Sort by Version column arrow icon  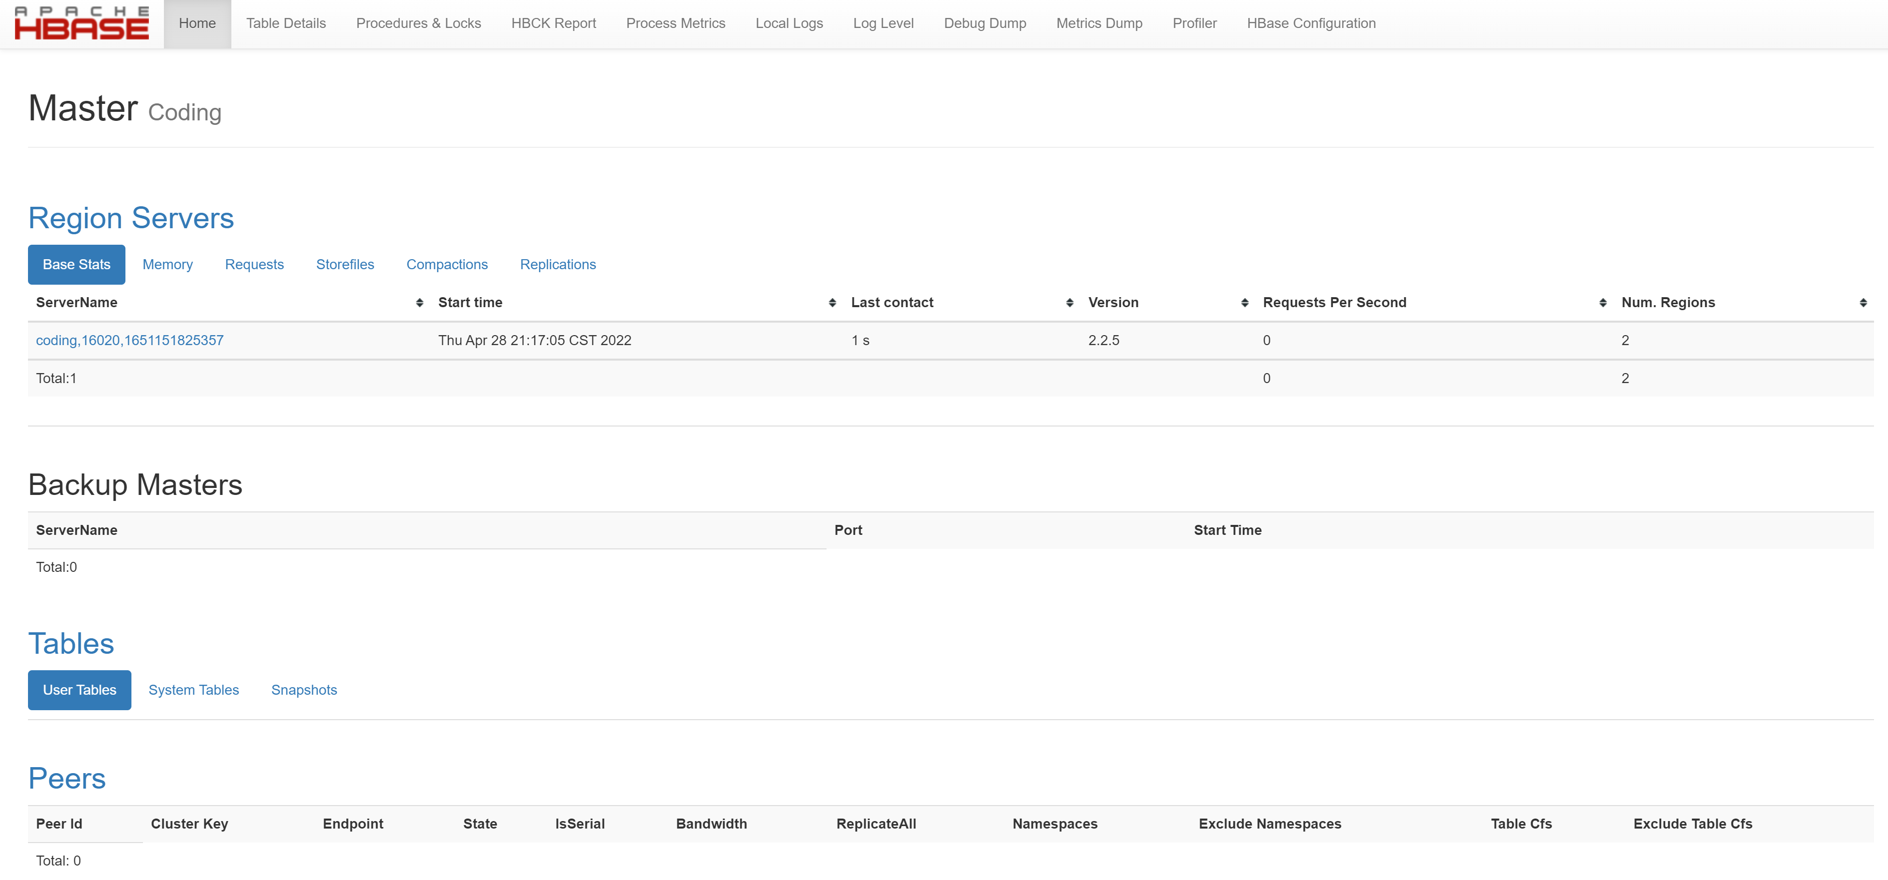pos(1244,303)
